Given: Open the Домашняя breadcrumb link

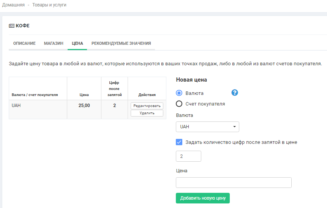Looking at the screenshot, I should pos(13,5).
